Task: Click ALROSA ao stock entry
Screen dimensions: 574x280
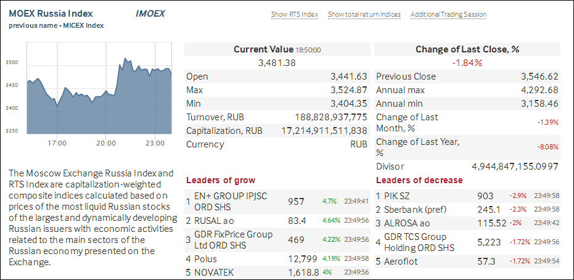Action: coord(407,223)
